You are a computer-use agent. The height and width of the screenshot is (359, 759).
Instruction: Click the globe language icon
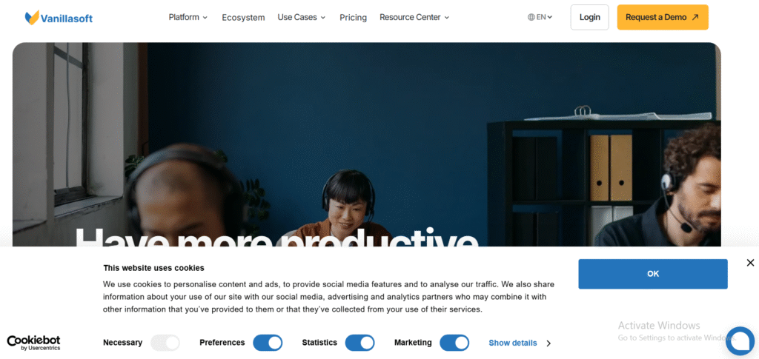click(x=531, y=17)
